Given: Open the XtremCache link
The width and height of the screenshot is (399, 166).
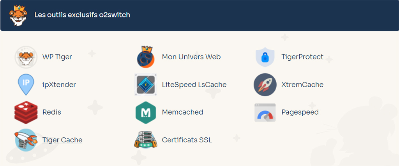Looking at the screenshot, I should pos(302,84).
